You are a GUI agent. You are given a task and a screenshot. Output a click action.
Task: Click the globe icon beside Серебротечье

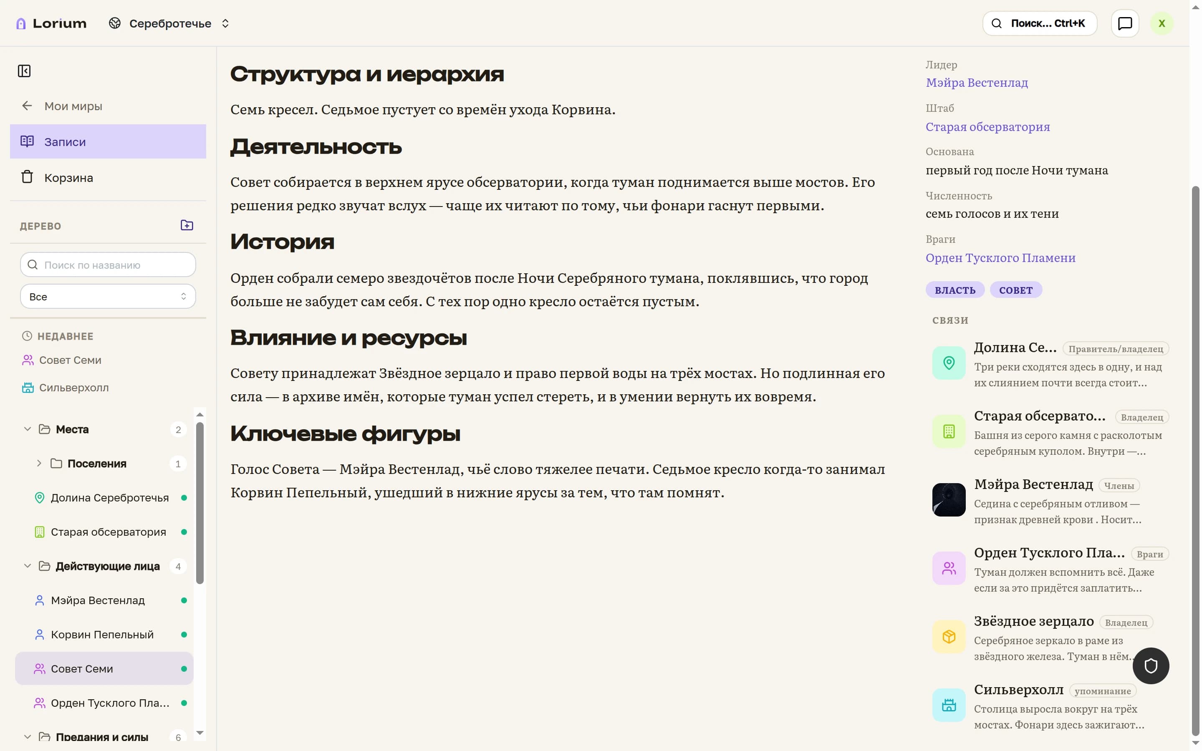tap(115, 23)
